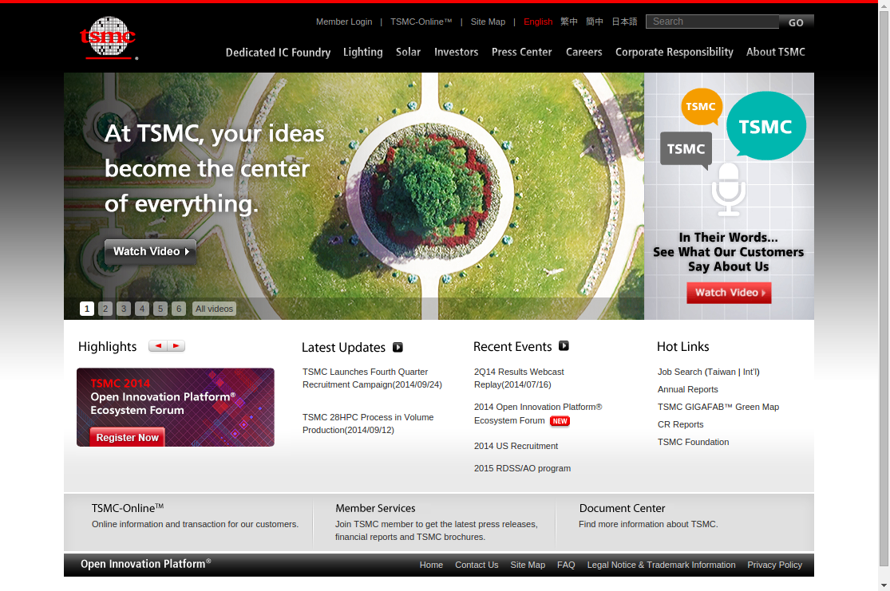Click the orange TSMC speech bubble
This screenshot has width=890, height=591.
click(x=701, y=107)
